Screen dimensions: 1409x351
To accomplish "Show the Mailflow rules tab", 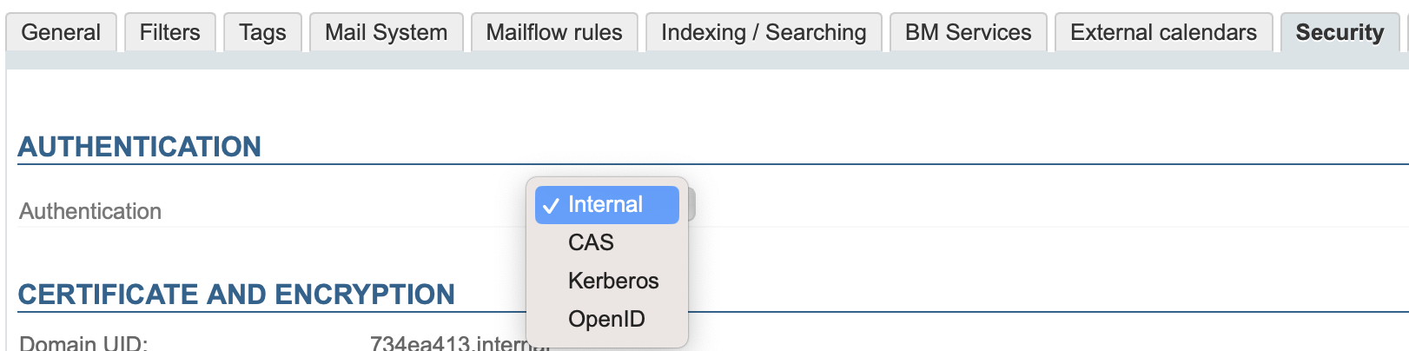I will (x=554, y=33).
